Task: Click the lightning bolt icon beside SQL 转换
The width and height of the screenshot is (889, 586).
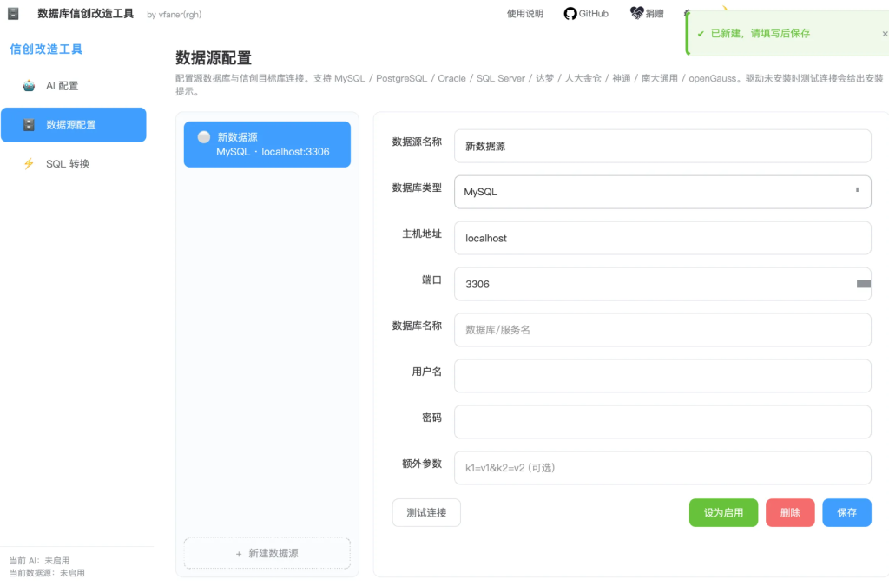Action: [29, 164]
